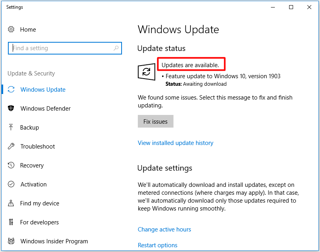Open the Activation page

click(34, 184)
